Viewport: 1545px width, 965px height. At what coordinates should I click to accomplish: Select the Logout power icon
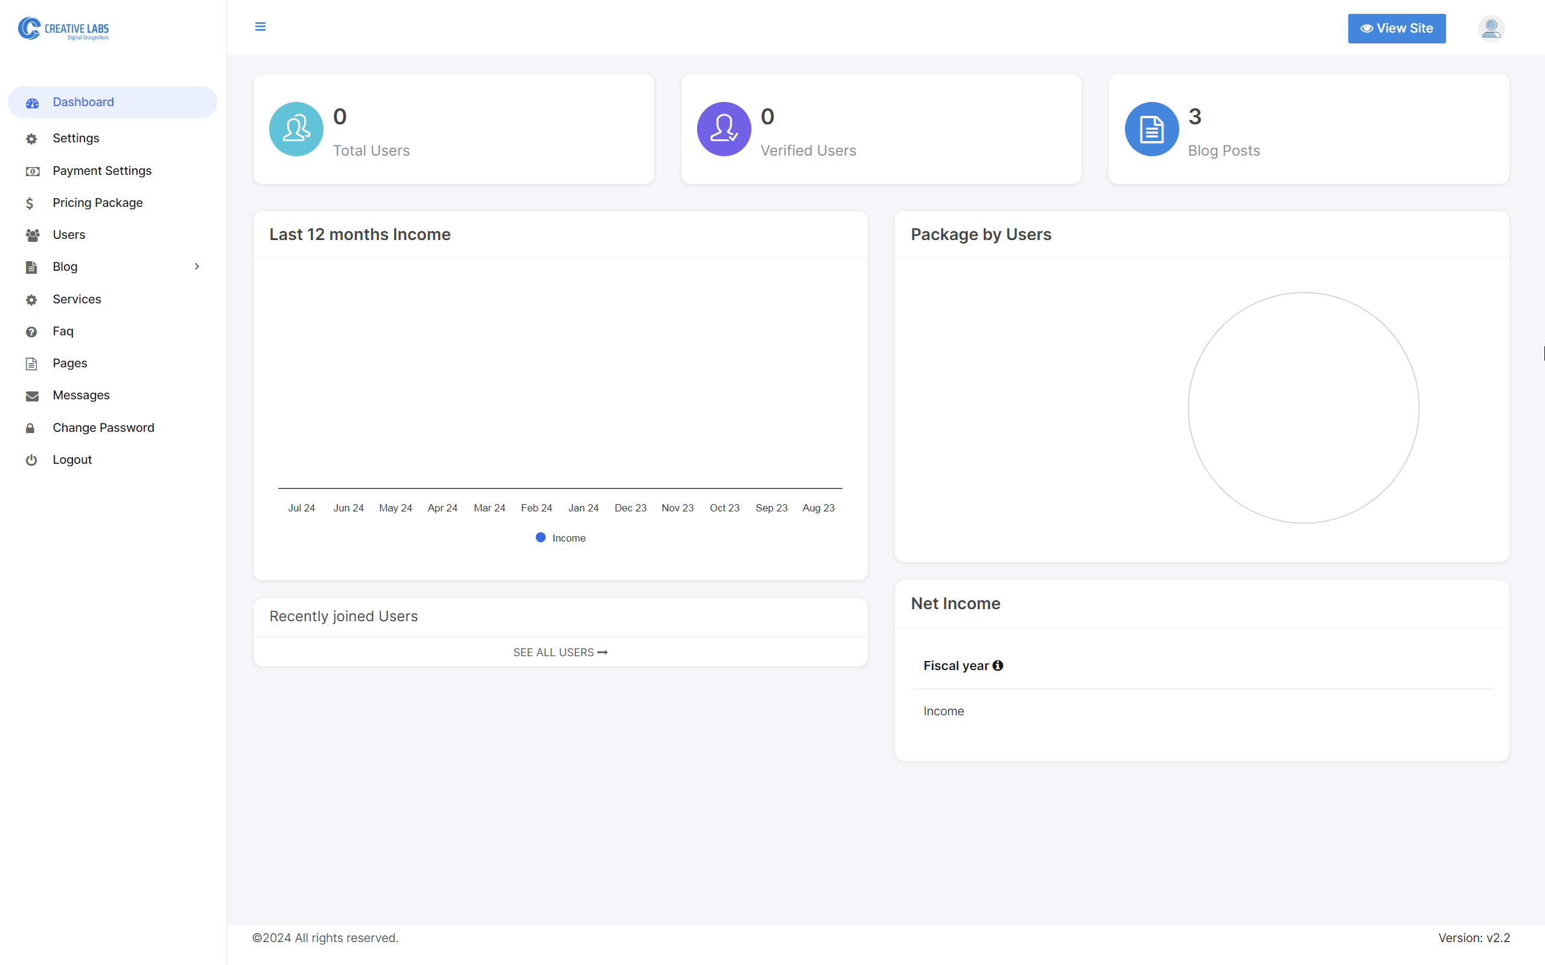[32, 460]
